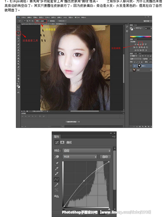The image size is (165, 217).
Task: Select the edit-points curve mode icon
Action: tap(56, 180)
